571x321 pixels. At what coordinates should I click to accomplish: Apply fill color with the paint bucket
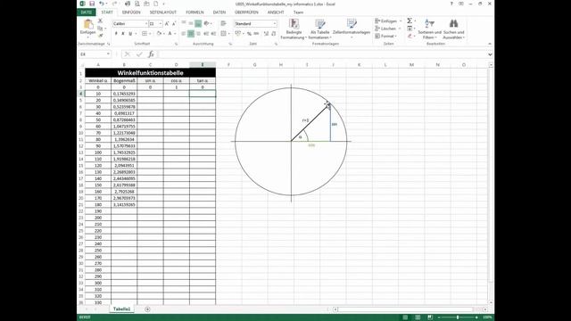pos(159,34)
